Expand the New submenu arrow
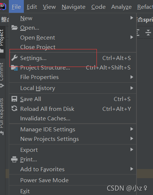Image resolution: width=153 pixels, height=195 pixels. coord(132,18)
